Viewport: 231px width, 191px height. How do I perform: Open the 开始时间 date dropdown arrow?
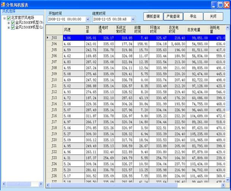click(88, 19)
